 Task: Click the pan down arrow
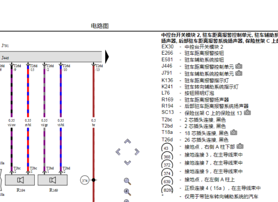coord(127,163)
